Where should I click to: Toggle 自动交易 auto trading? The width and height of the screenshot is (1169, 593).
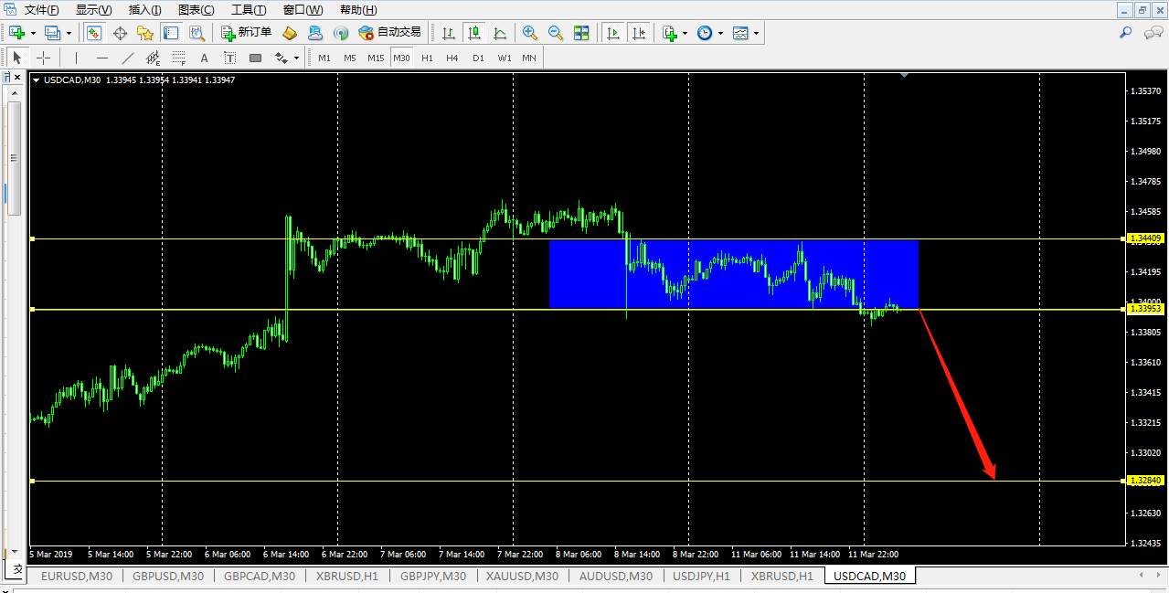pos(390,33)
